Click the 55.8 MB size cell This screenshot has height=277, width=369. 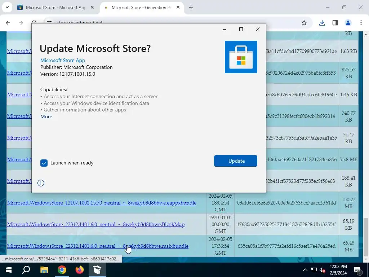(x=348, y=159)
